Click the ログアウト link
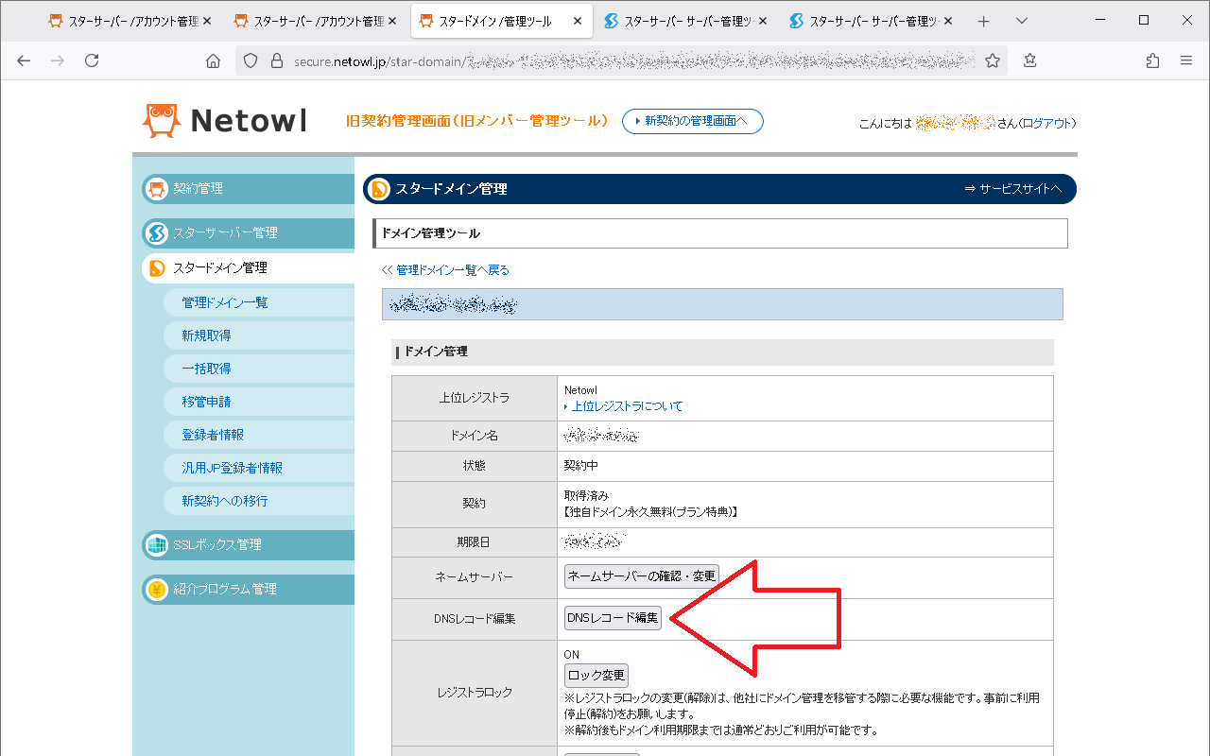Viewport: 1210px width, 756px height. (1046, 123)
